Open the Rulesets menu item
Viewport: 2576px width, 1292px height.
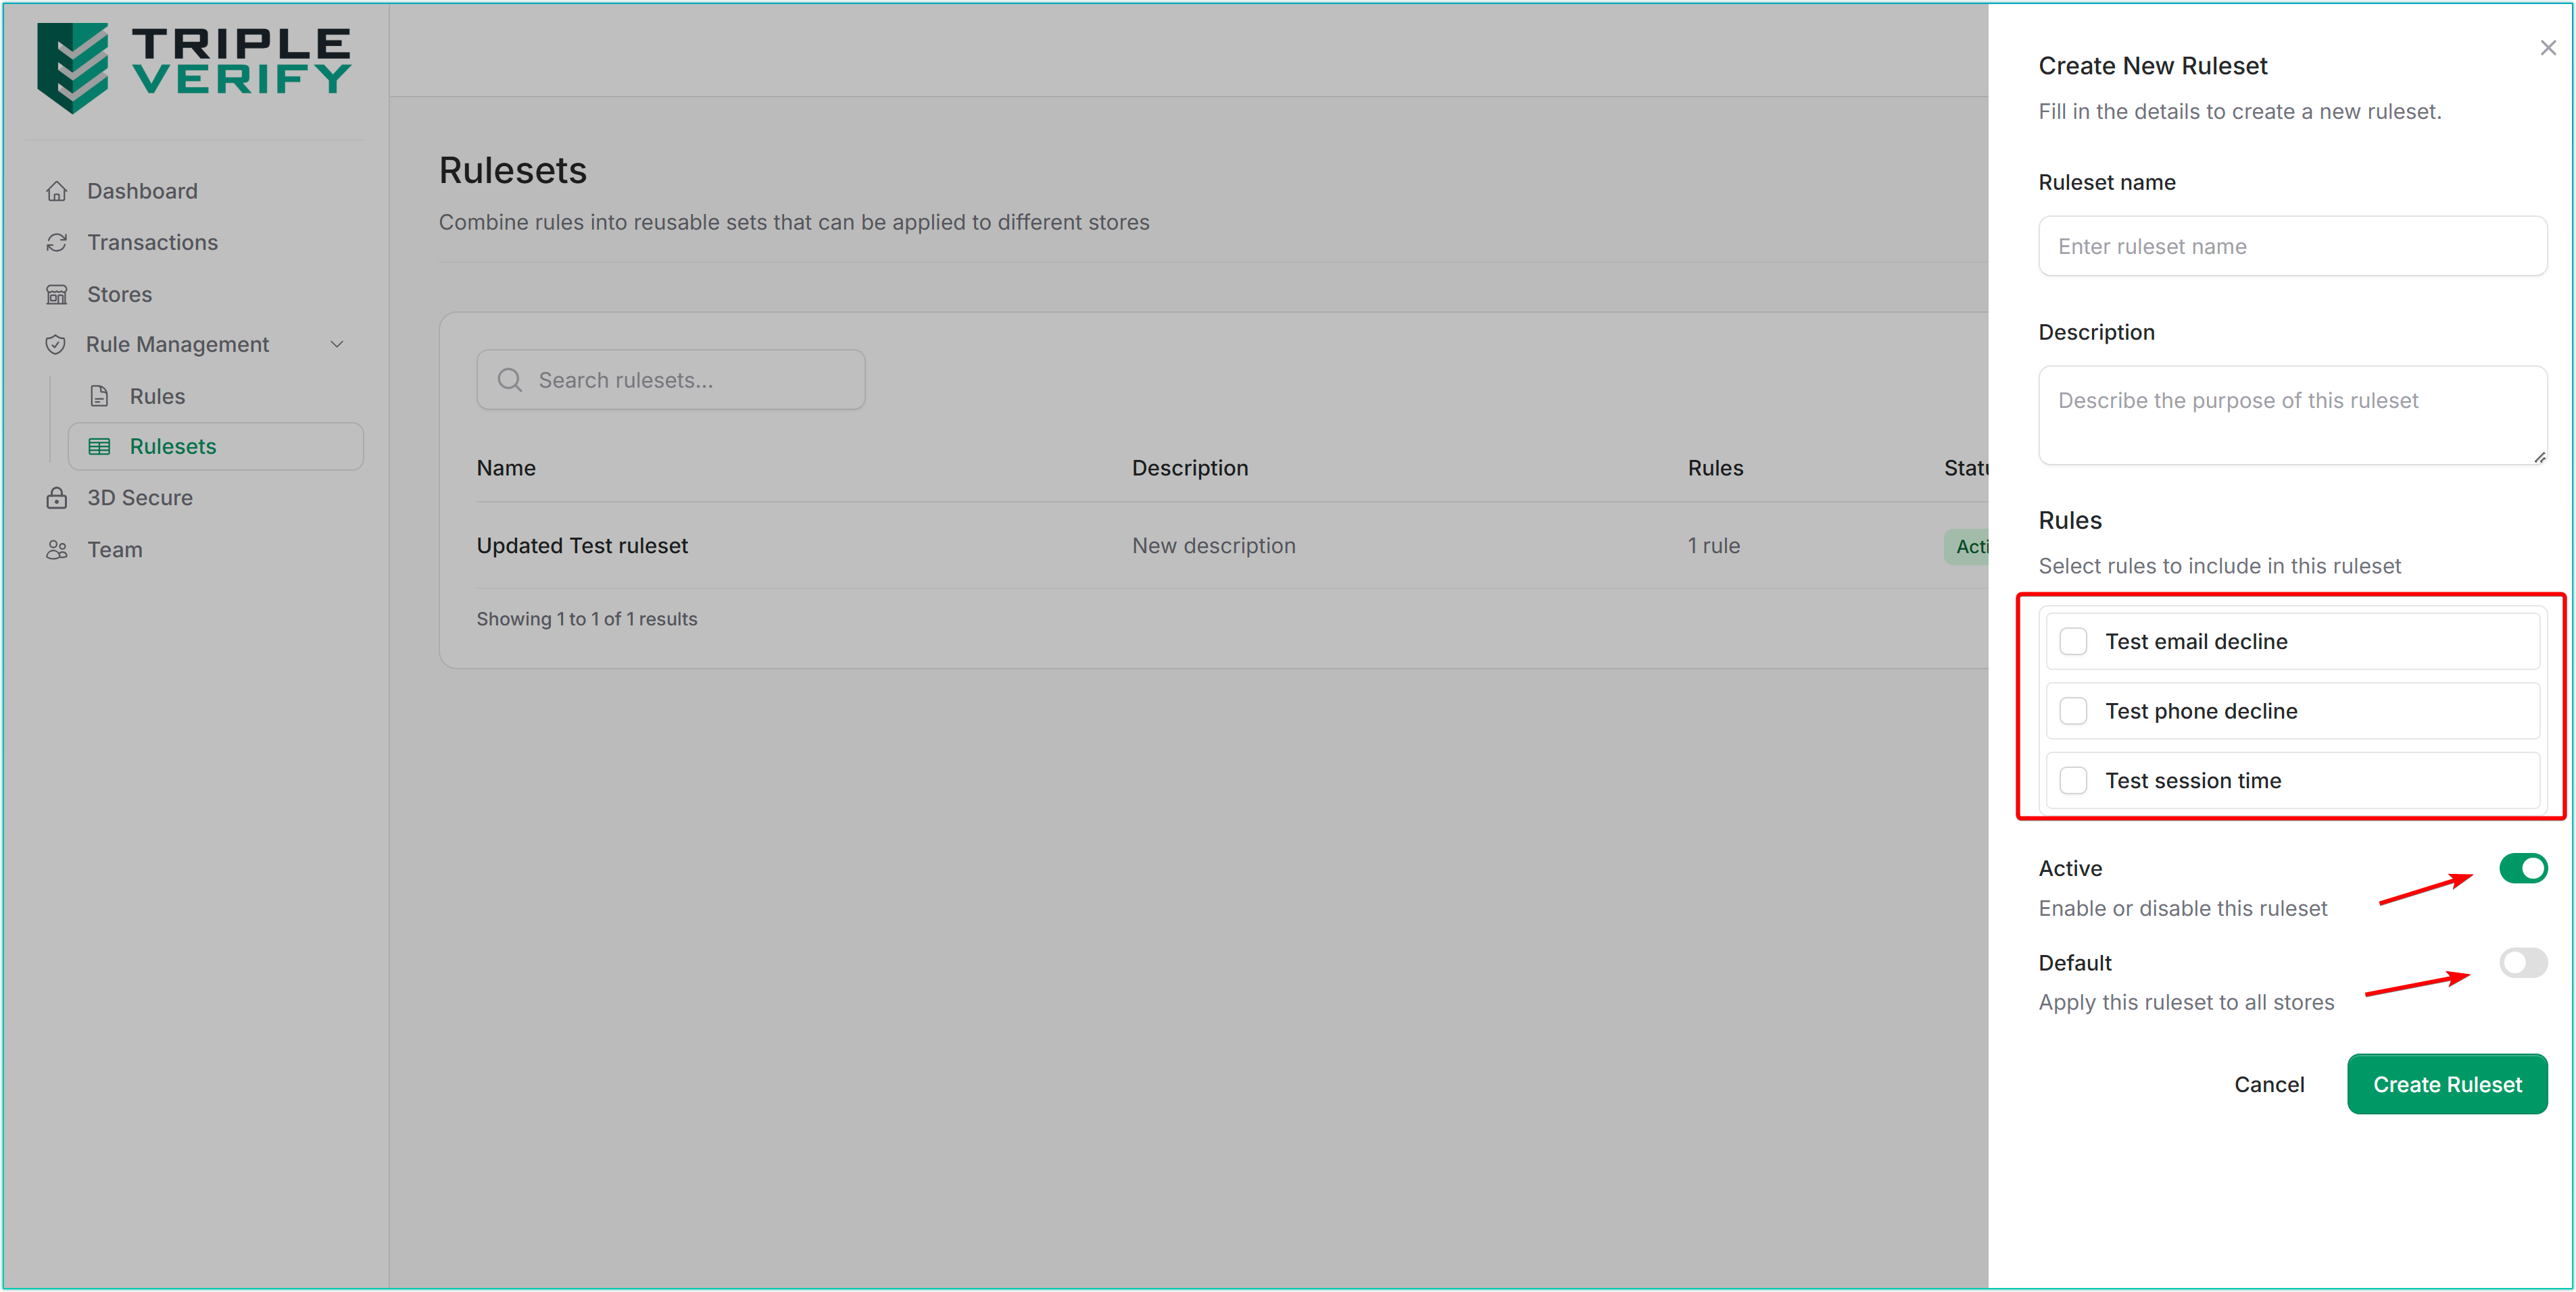click(173, 446)
